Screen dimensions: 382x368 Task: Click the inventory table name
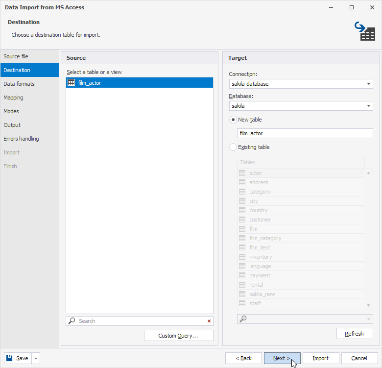(x=261, y=257)
